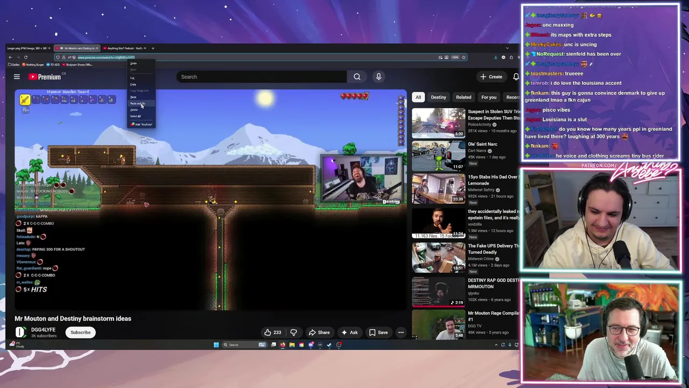
Task: Click the Ask button
Action: pos(349,332)
